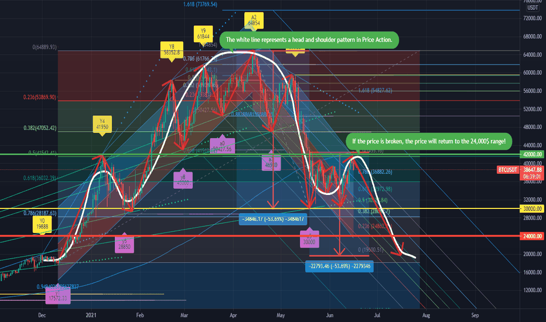
Task: Click 2021 on the time axis
Action: pyautogui.click(x=91, y=316)
